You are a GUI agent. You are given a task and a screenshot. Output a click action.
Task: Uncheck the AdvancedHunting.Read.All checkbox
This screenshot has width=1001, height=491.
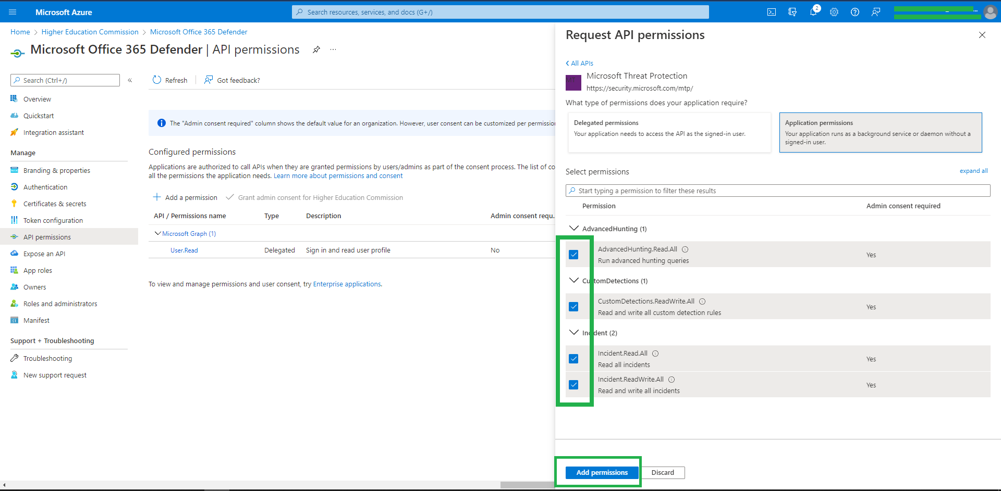click(573, 255)
